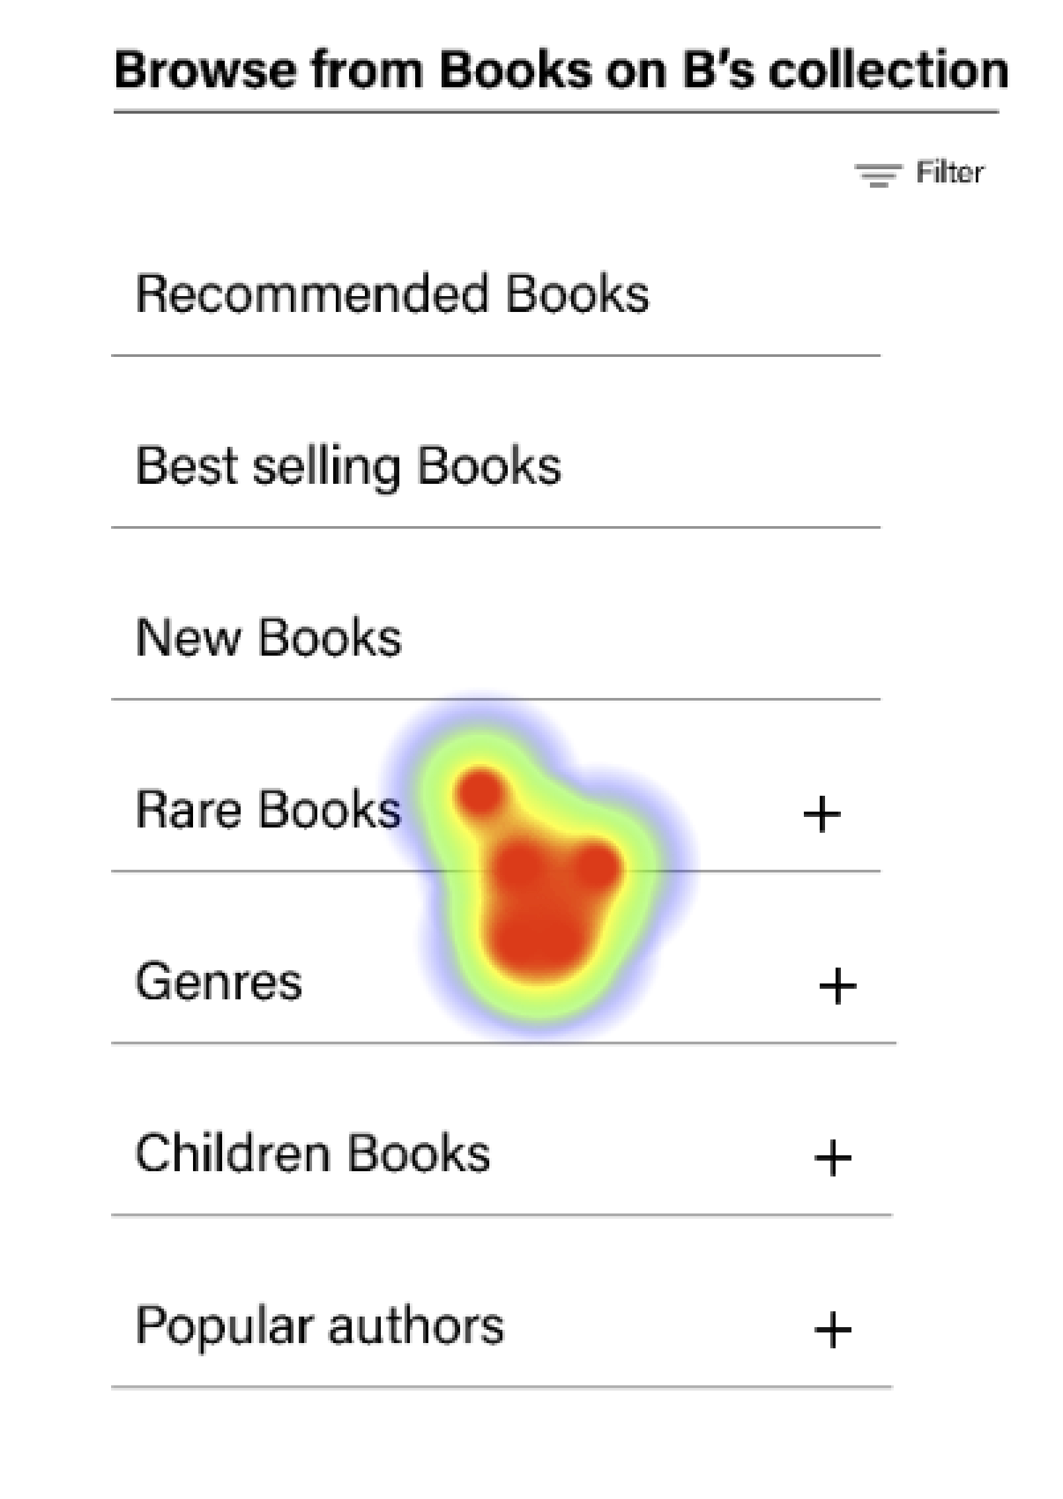Open the Recommended Books category
The height and width of the screenshot is (1499, 1063).
point(392,294)
